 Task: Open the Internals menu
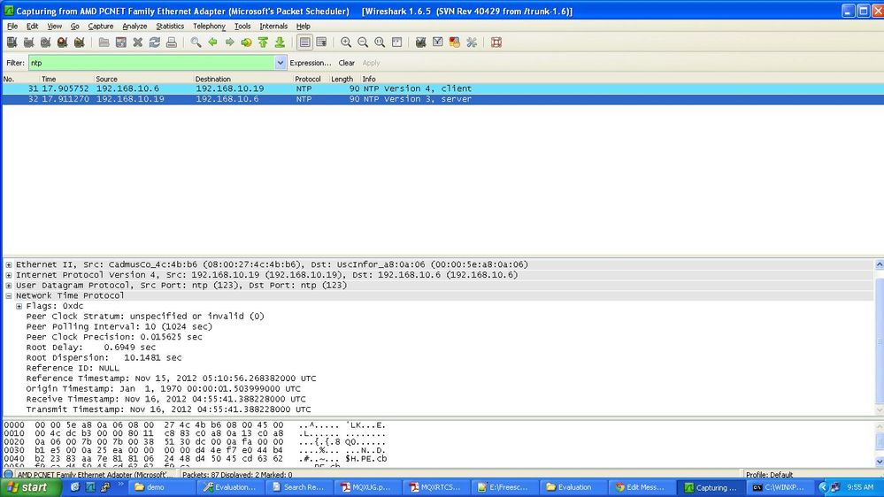click(x=273, y=26)
